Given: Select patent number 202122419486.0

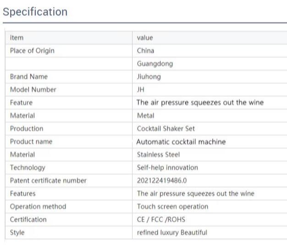Looking at the screenshot, I should (x=162, y=181).
